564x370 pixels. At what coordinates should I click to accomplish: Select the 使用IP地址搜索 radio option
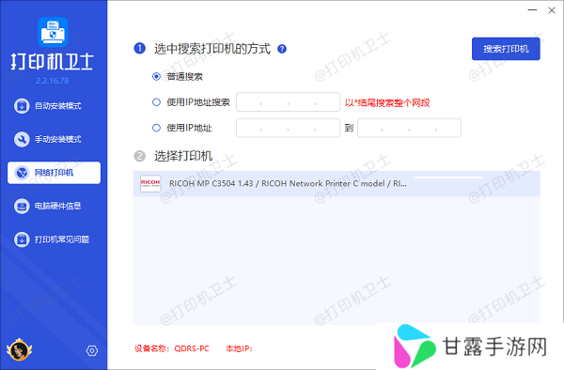(x=156, y=102)
